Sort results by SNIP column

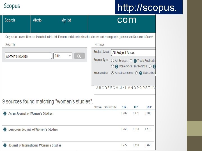click(x=149, y=107)
